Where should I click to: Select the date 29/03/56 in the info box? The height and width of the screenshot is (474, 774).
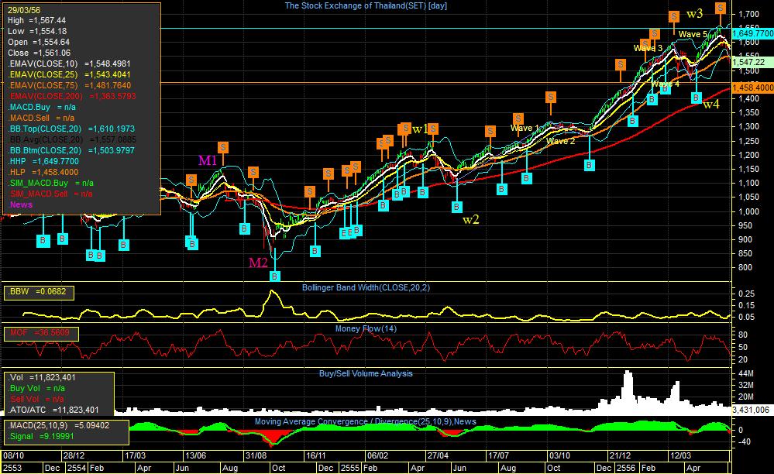24,10
